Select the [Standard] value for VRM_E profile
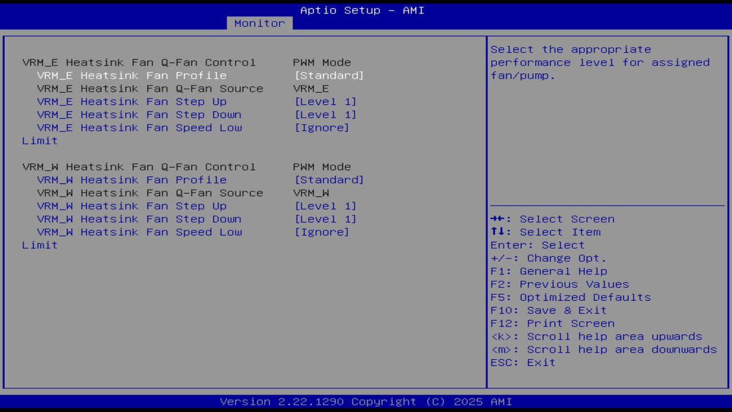 (329, 75)
